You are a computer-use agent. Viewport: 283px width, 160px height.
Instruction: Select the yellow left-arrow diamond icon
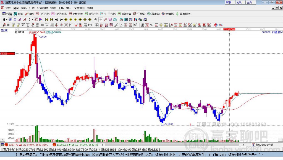66,20
